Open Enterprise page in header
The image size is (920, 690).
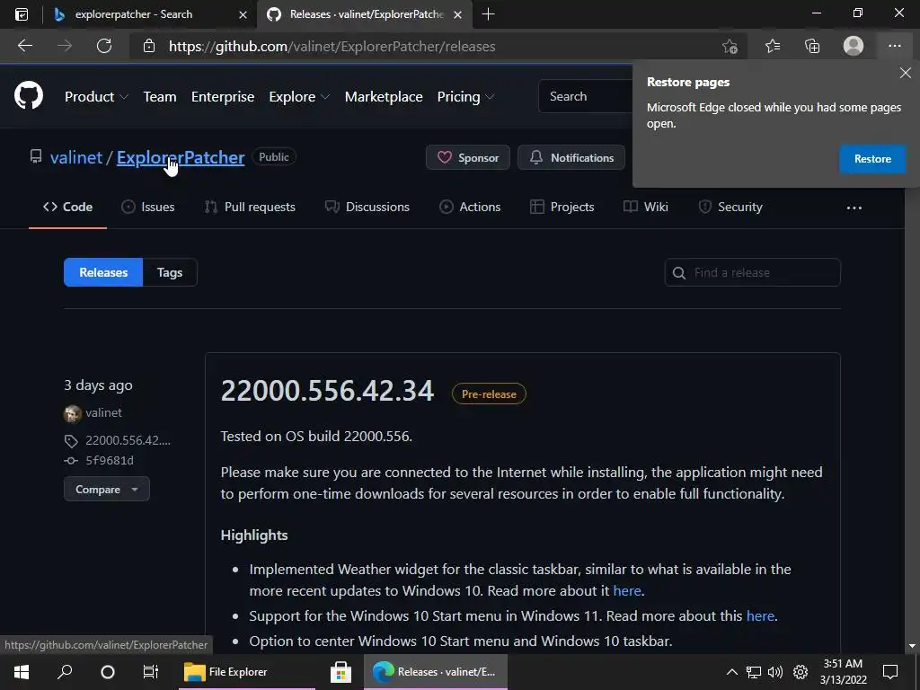click(223, 97)
